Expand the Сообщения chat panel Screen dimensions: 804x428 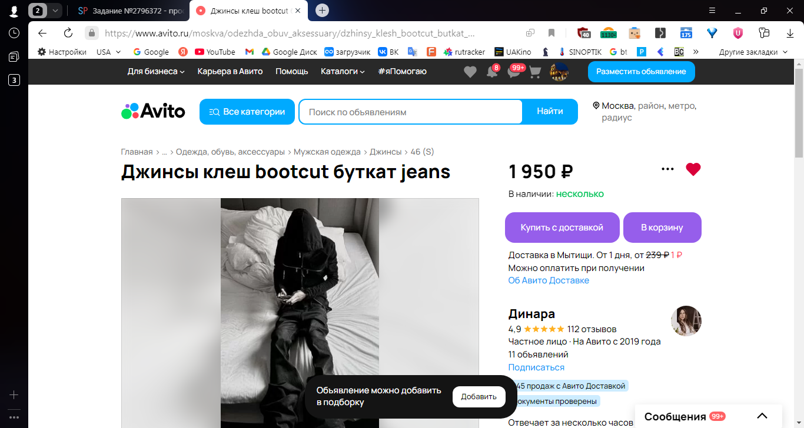tap(709, 416)
